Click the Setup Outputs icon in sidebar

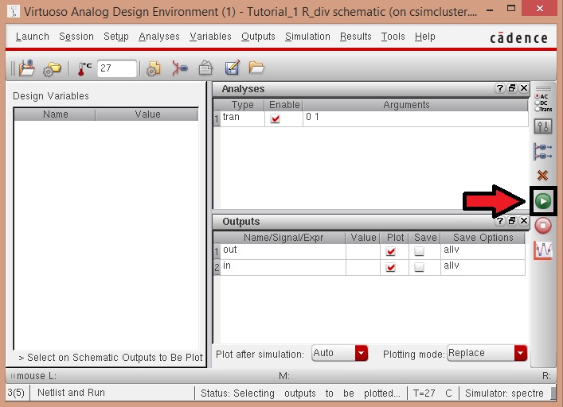(x=543, y=150)
